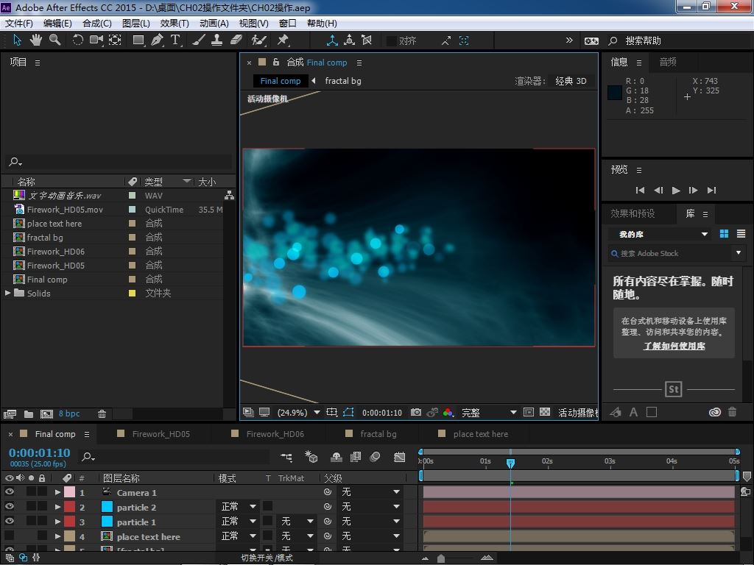Select the Puppet Pin tool
754x565 pixels.
pos(283,40)
